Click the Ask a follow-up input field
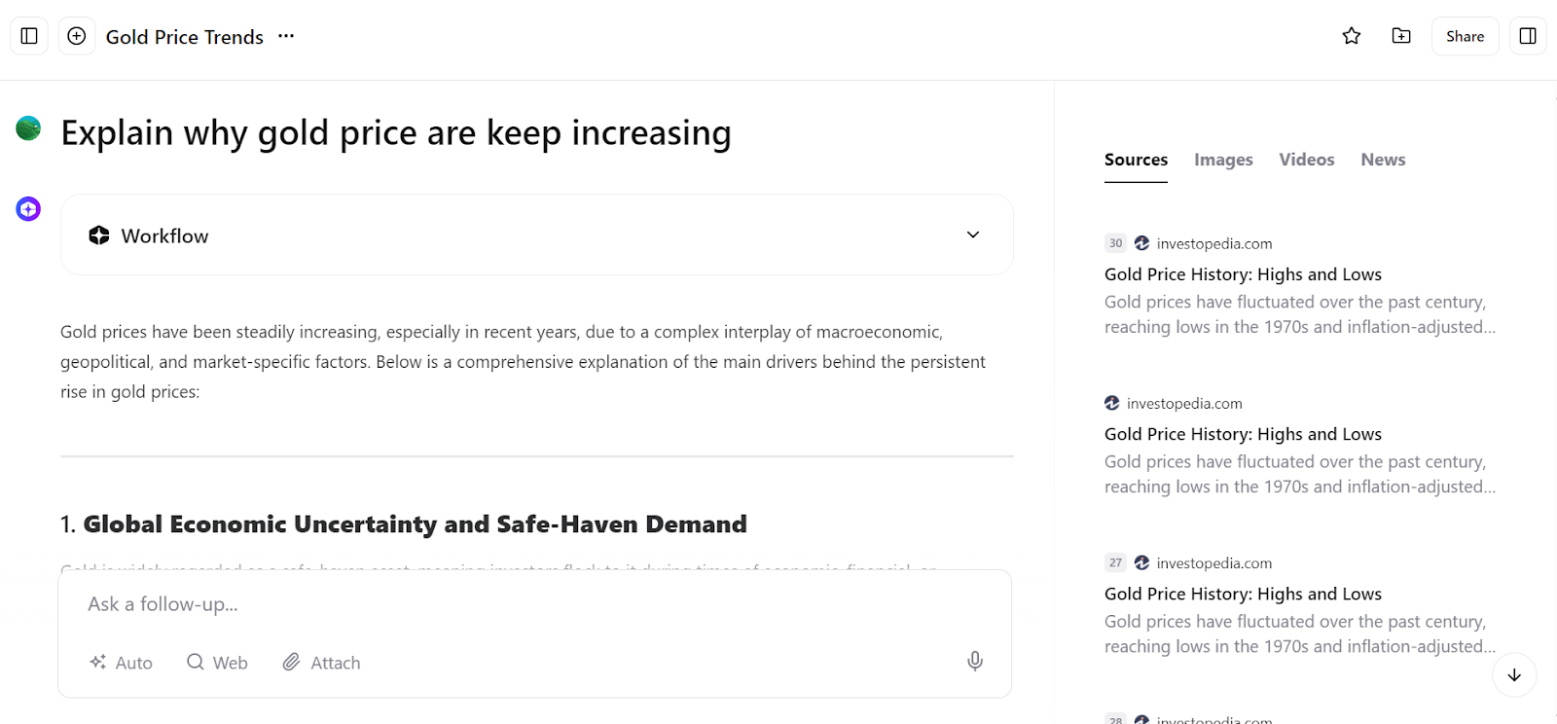The width and height of the screenshot is (1557, 724). 525,604
